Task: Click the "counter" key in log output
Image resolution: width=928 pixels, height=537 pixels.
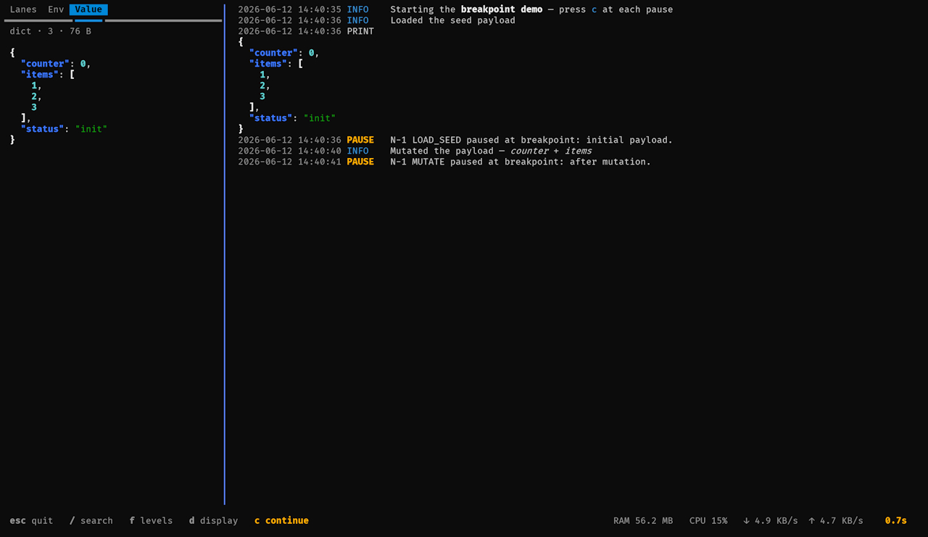Action: [273, 53]
